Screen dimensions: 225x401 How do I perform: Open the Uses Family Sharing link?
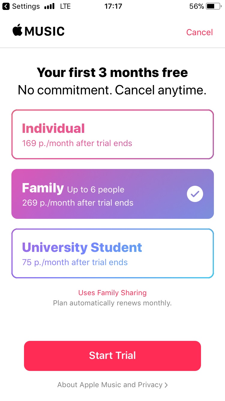coord(112,293)
